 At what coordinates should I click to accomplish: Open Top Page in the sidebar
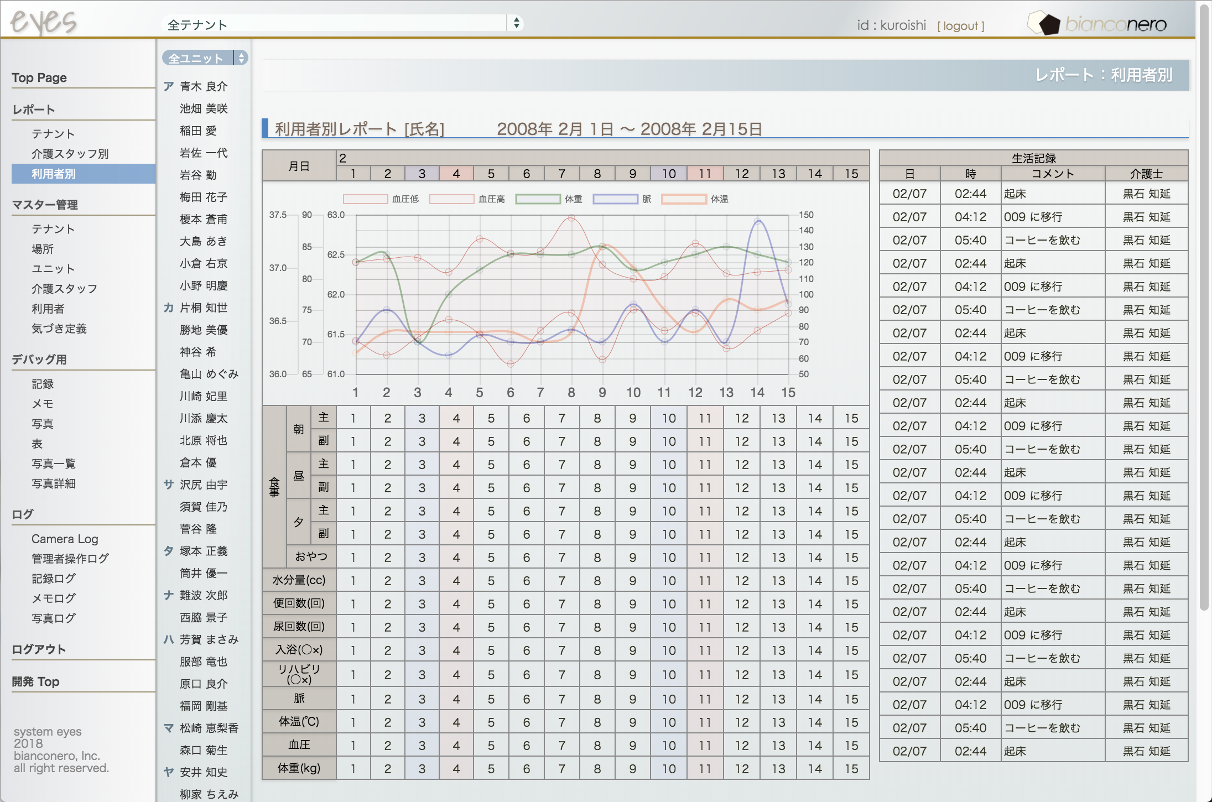(39, 77)
